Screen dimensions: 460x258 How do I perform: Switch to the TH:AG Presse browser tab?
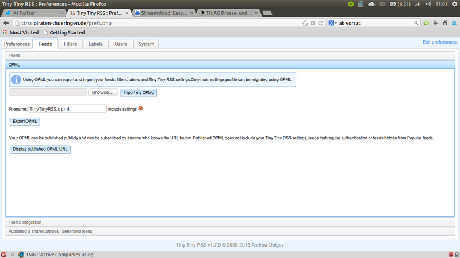pyautogui.click(x=229, y=13)
